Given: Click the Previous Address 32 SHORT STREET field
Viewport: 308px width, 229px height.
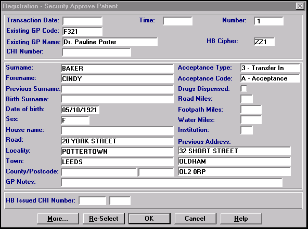Looking at the screenshot, I should click(234, 151).
